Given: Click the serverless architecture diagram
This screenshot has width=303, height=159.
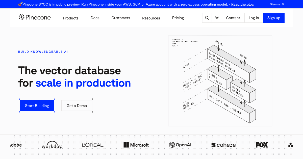Looking at the screenshot, I should (x=220, y=81).
